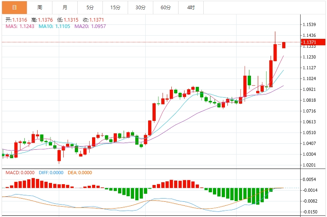Image resolution: width=327 pixels, height=217 pixels.
Task: Open the 5分 timeframe tab
Action: [90, 8]
